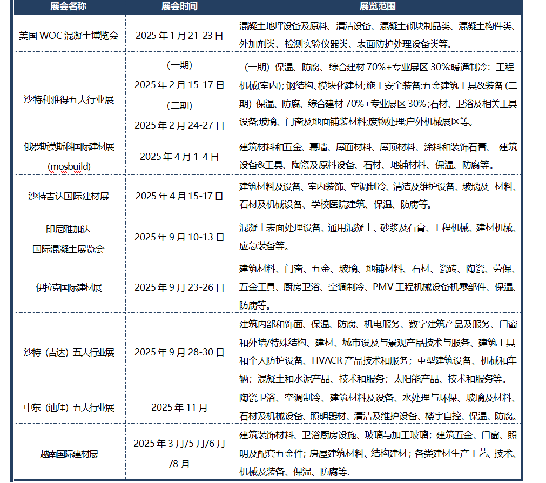Click the 展会时间 column header
This screenshot has width=546, height=483.
coord(179,6)
